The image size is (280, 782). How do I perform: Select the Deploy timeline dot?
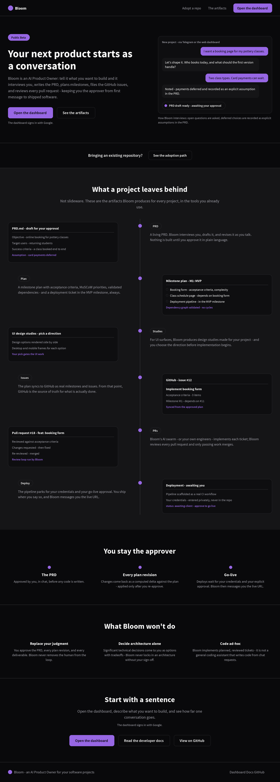(x=140, y=483)
